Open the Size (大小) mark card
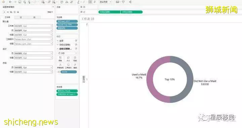 tap(68, 59)
